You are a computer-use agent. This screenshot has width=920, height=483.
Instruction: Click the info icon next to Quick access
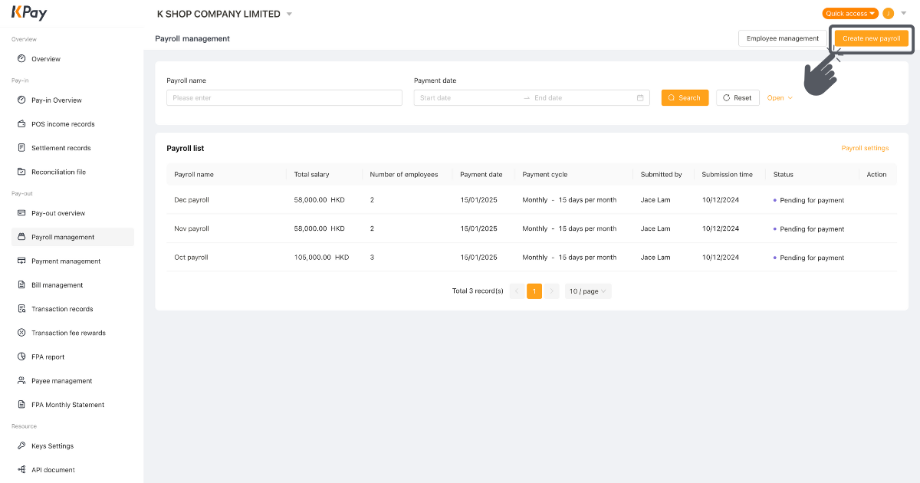888,13
